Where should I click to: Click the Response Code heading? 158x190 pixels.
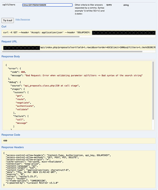pos(11,135)
